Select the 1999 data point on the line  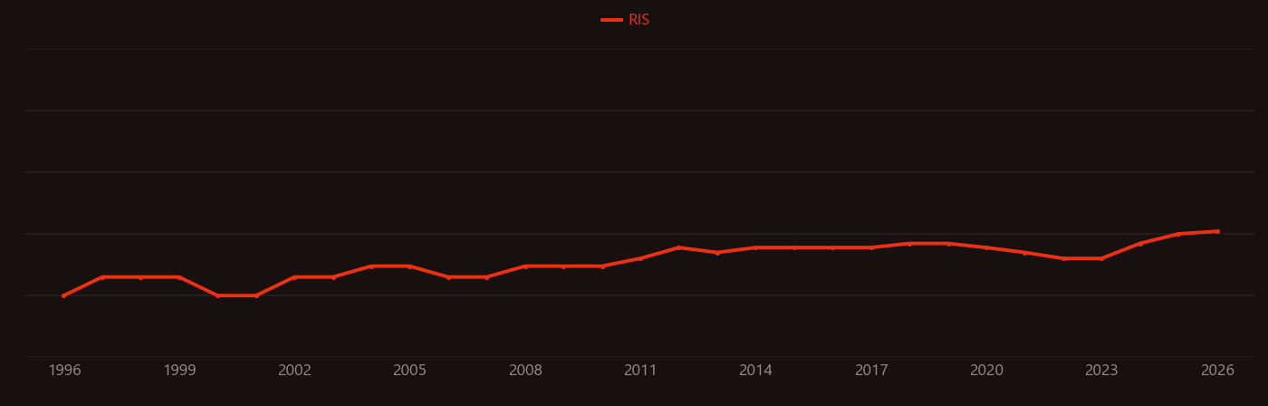pos(178,277)
